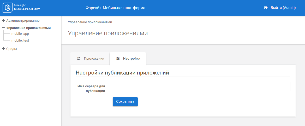Image resolution: width=305 pixels, height=126 pixels.
Task: Expand Администрирование with its plus icon
Action: 3,20
